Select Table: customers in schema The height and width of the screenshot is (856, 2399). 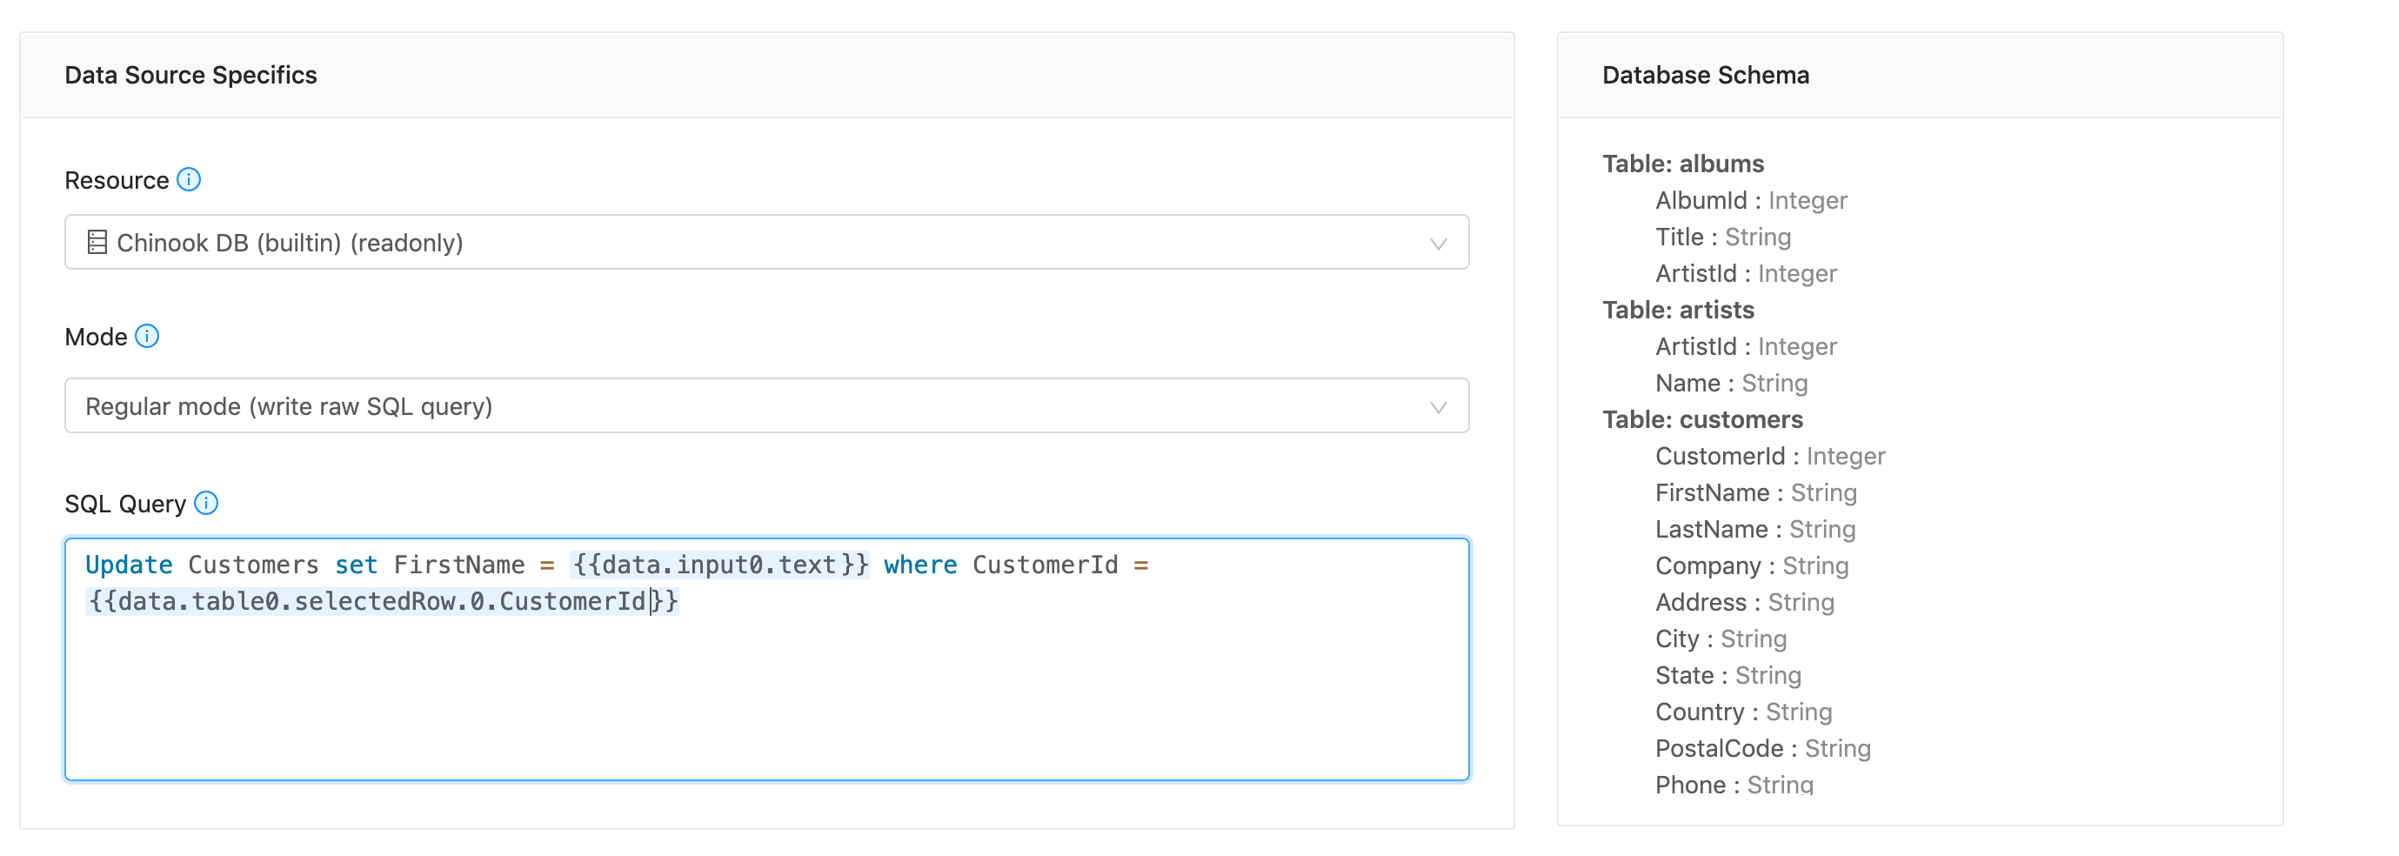1702,419
